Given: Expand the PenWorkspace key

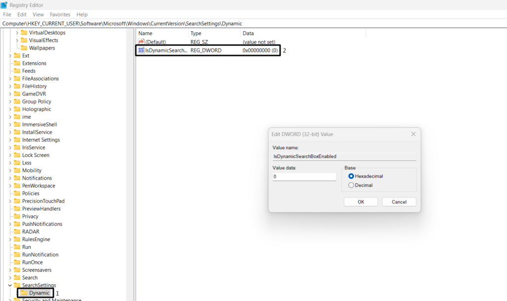Looking at the screenshot, I should click(x=10, y=186).
